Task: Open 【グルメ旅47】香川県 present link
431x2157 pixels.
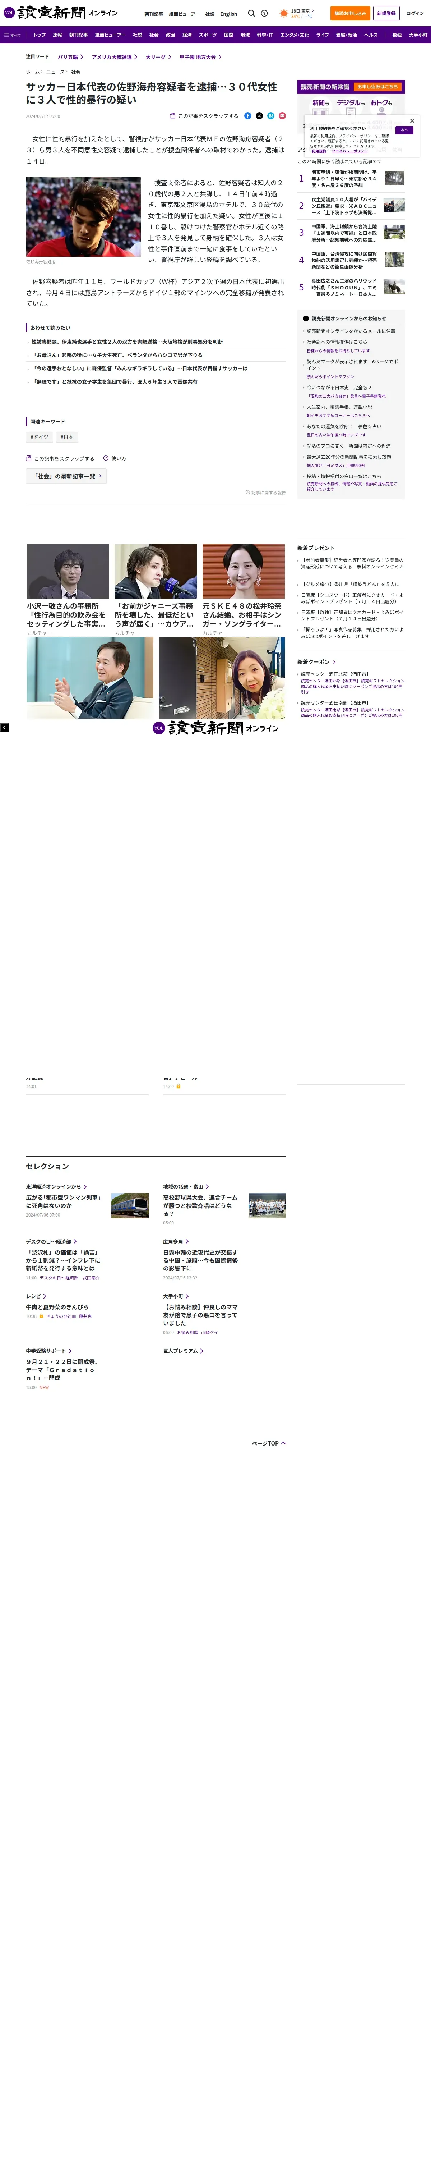Action: (x=350, y=585)
